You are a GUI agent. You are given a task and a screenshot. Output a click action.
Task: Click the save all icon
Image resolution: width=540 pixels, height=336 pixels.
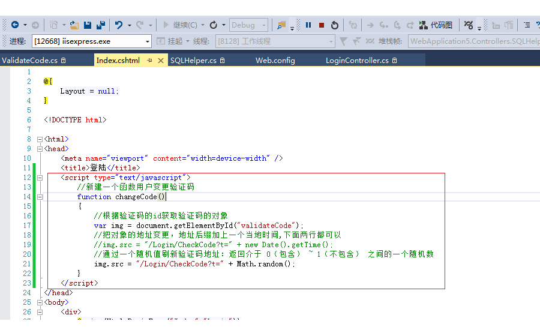[x=101, y=25]
